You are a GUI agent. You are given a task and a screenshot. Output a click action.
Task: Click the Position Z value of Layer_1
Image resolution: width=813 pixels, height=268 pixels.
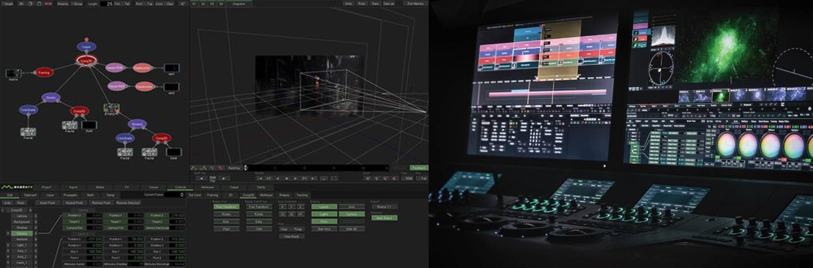pos(179,239)
